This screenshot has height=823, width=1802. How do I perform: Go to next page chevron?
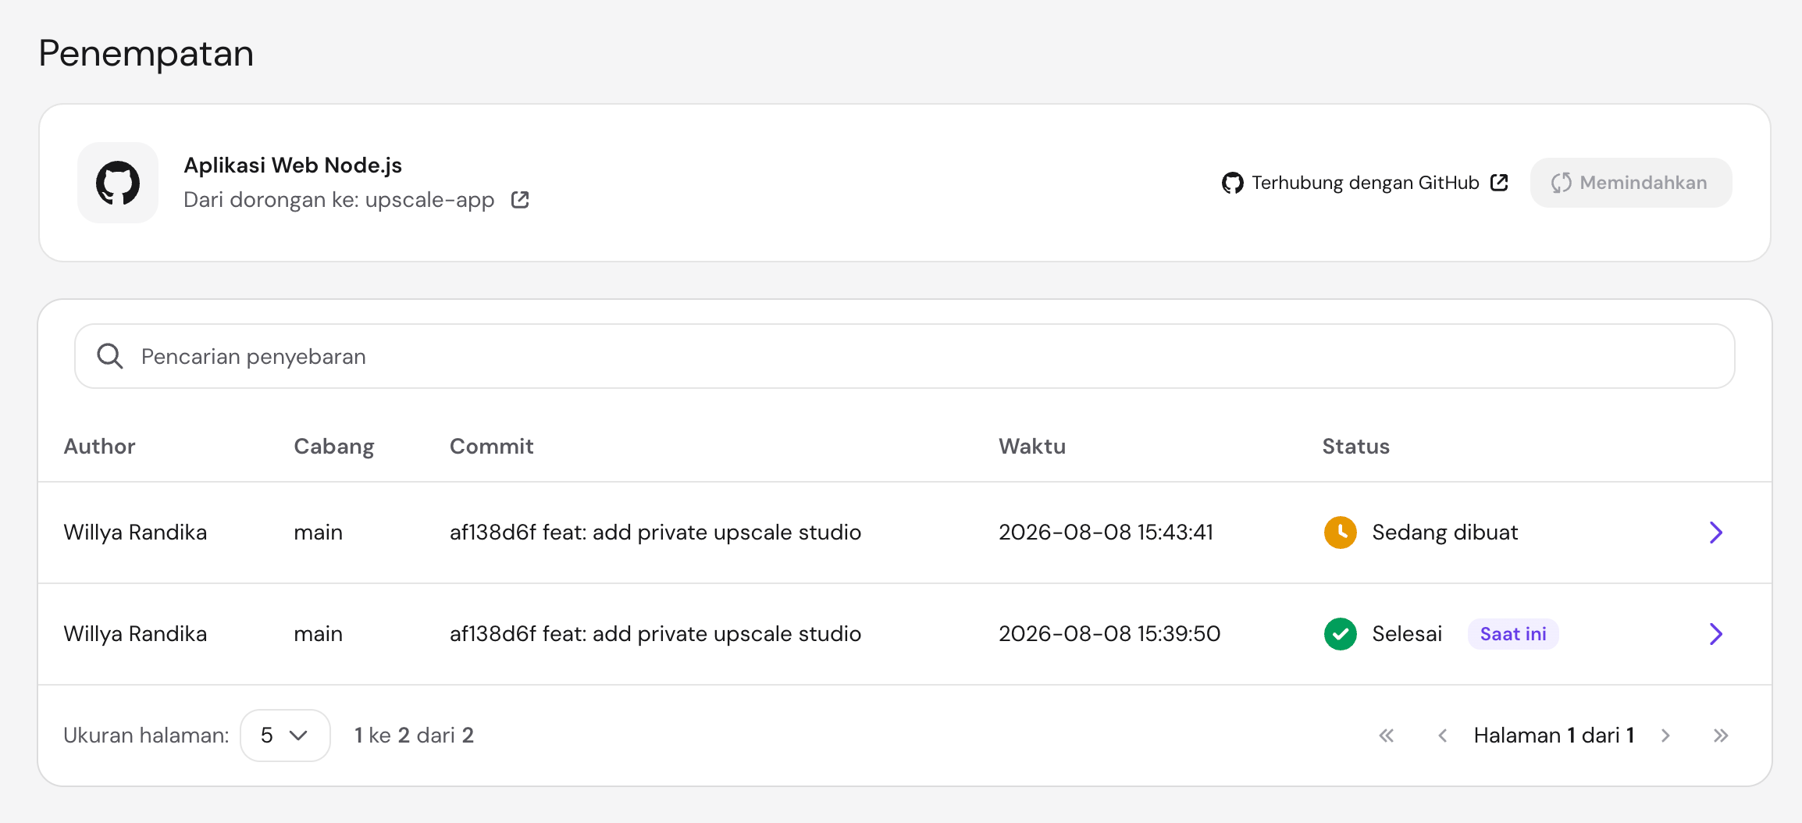[1665, 736]
